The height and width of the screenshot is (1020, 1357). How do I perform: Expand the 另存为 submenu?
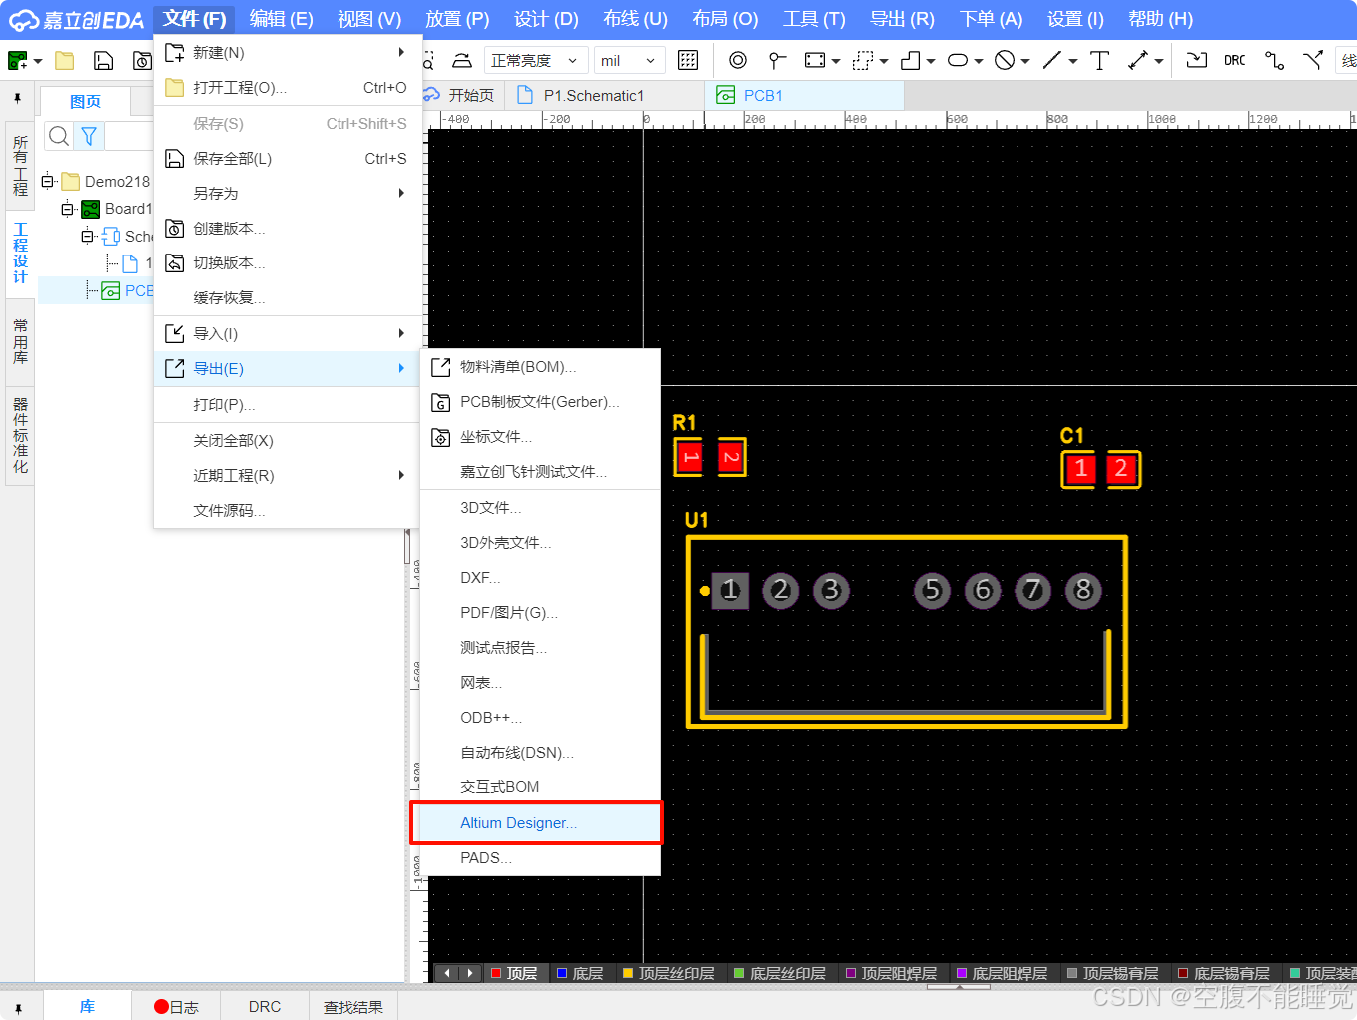coord(288,193)
